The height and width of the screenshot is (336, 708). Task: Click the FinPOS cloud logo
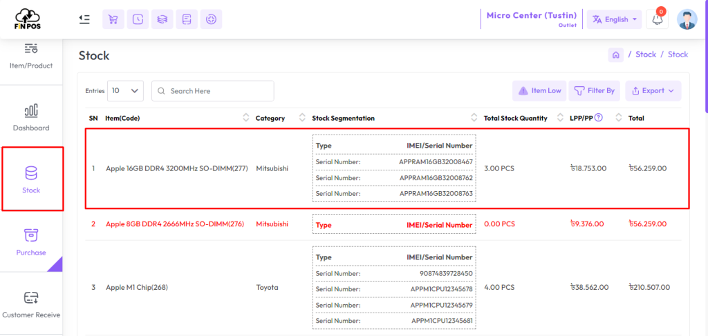click(28, 19)
